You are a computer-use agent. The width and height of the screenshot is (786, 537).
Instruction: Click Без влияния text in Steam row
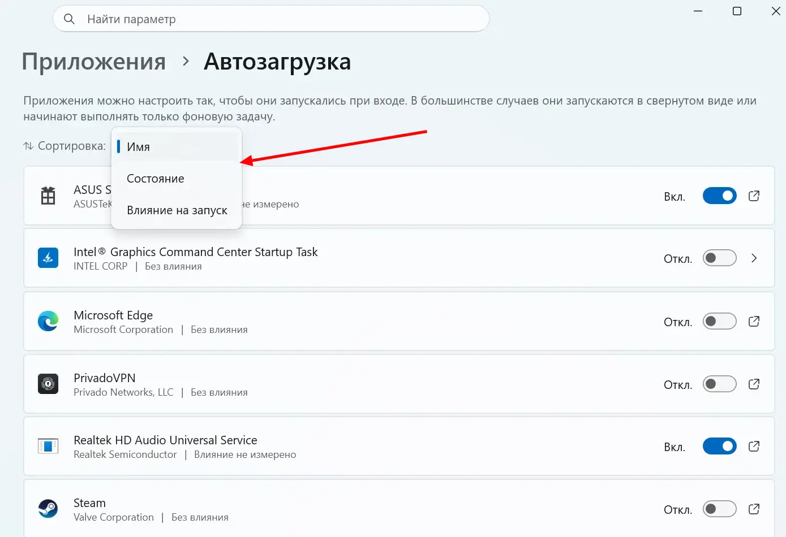coord(200,517)
